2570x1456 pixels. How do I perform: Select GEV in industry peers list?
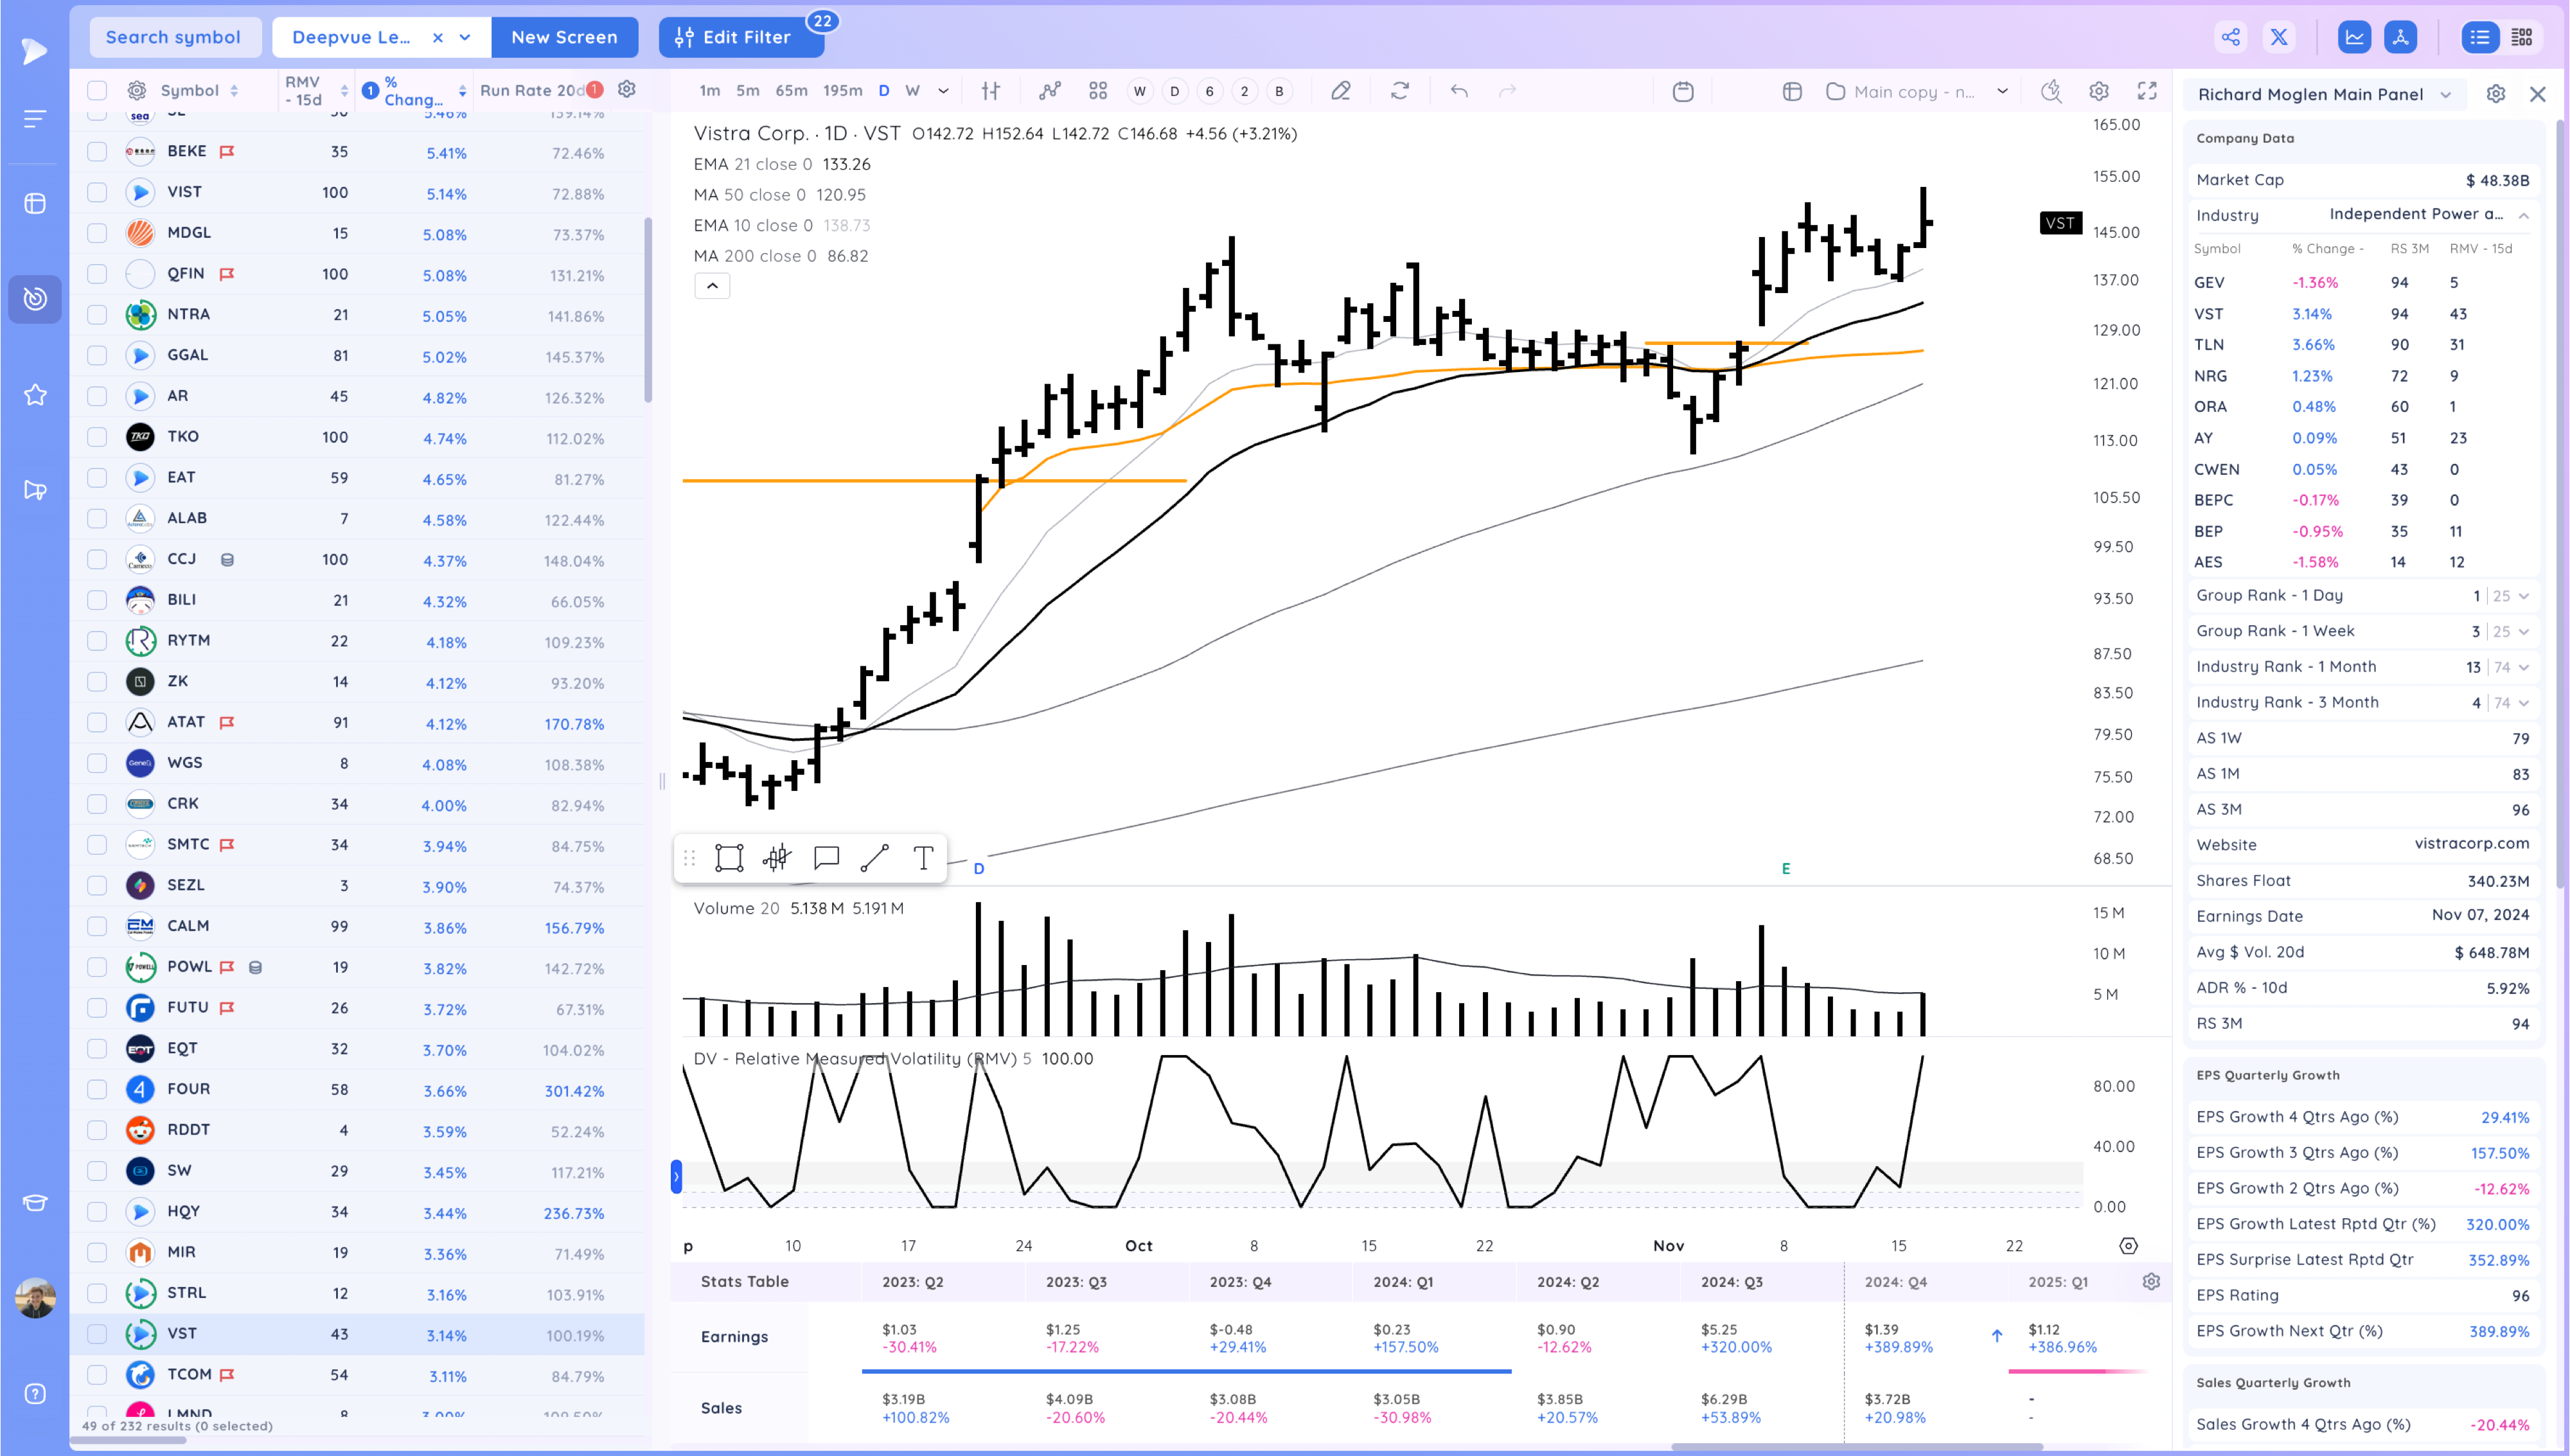[2364, 283]
